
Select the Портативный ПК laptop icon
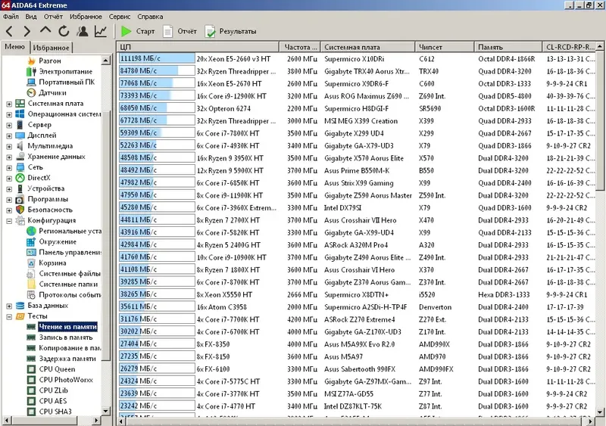click(31, 82)
